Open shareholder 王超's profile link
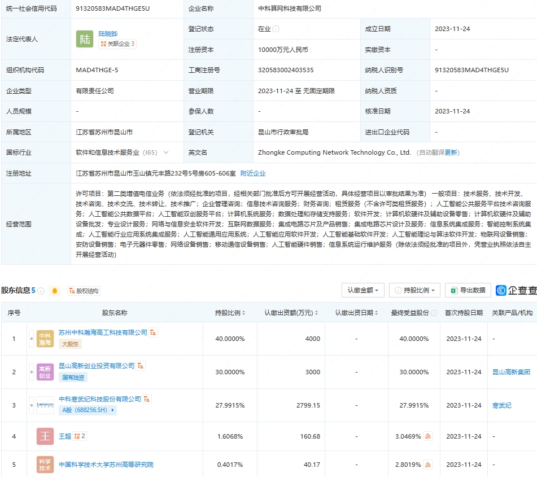Screen dimensions: 537x477 (65, 436)
